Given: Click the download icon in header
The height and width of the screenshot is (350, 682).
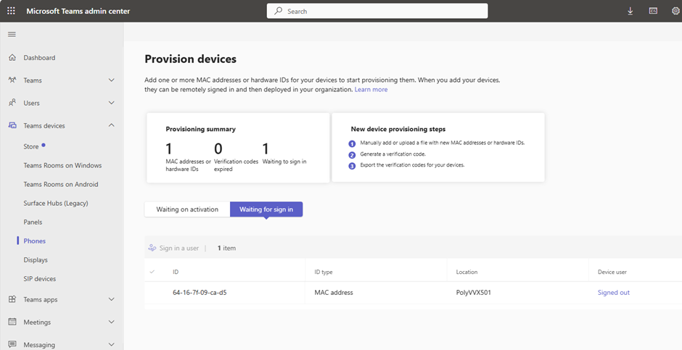Looking at the screenshot, I should pos(630,12).
